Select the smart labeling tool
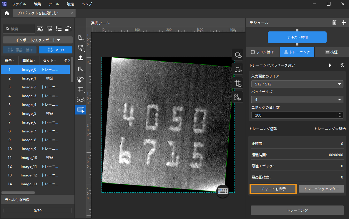The width and height of the screenshot is (349, 219). (81, 48)
